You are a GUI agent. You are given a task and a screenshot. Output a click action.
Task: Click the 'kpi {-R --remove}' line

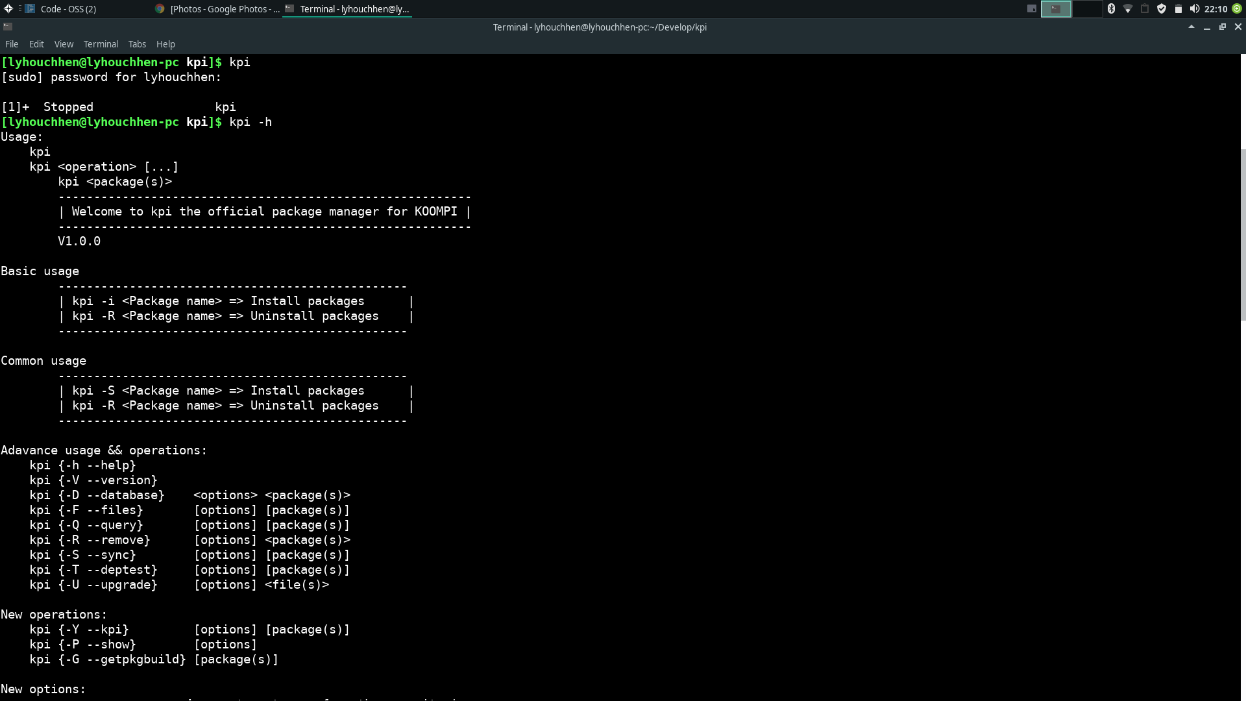189,540
